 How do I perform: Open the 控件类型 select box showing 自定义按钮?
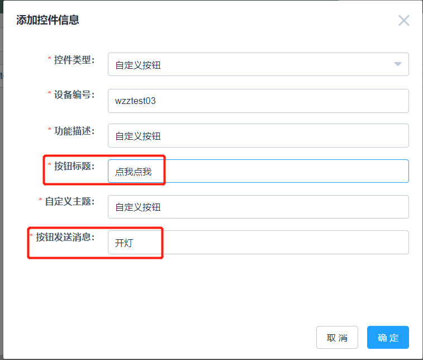(x=258, y=64)
